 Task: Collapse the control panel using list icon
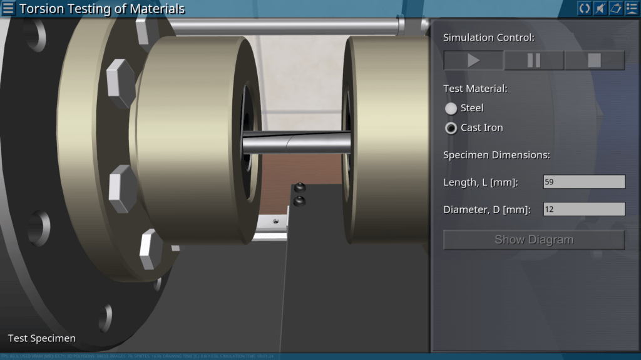click(631, 9)
